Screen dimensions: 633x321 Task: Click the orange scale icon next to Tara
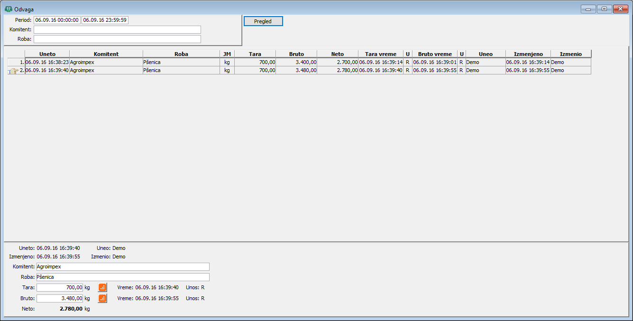[102, 287]
